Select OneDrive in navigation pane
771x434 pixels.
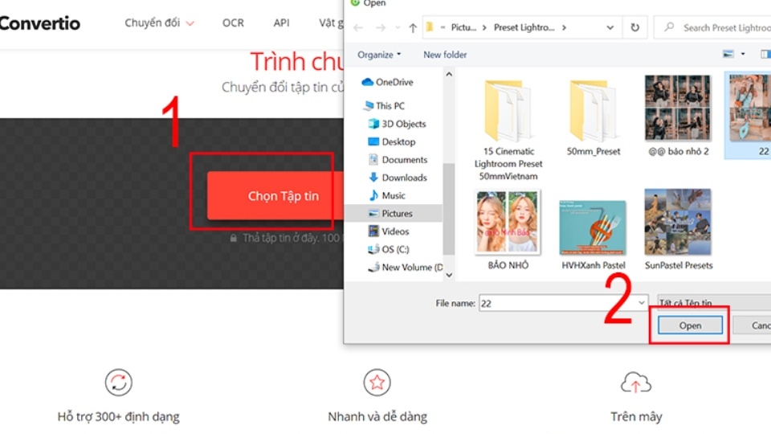coord(387,82)
